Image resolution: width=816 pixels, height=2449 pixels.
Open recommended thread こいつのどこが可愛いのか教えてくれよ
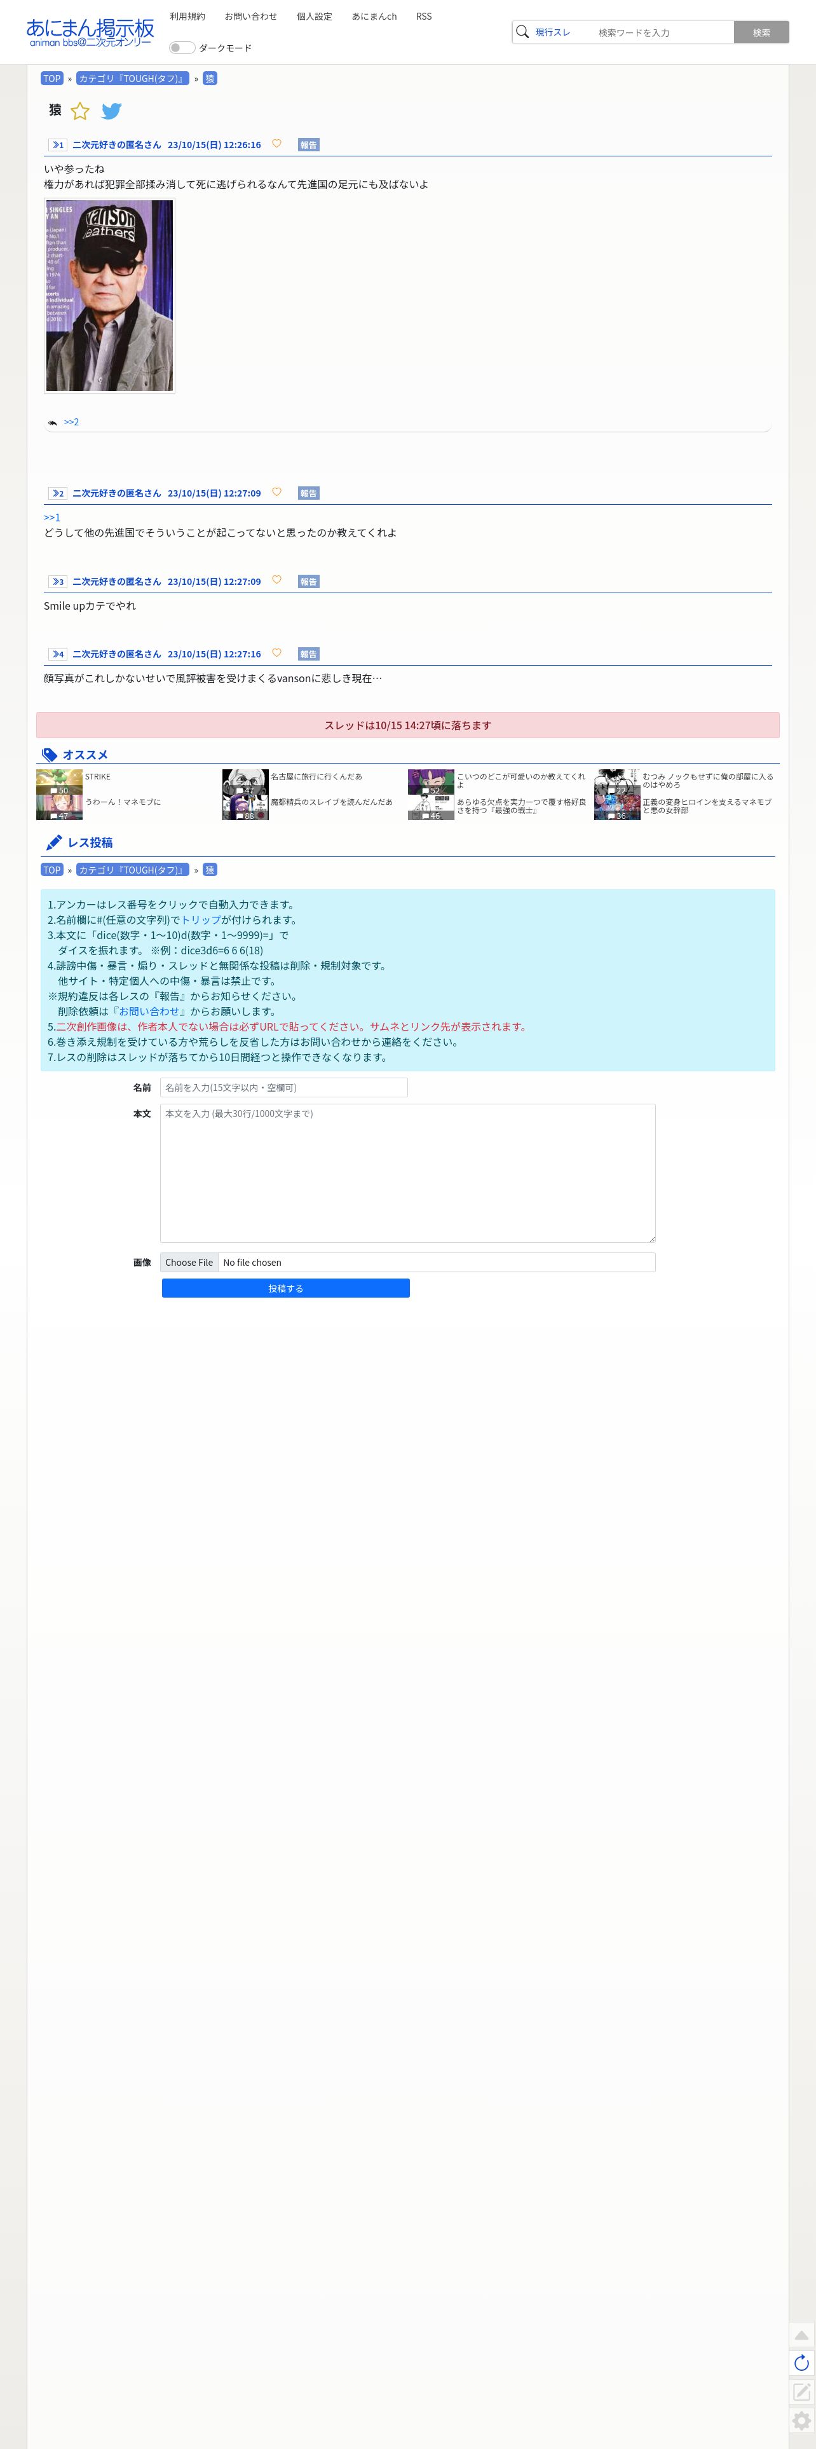(520, 781)
